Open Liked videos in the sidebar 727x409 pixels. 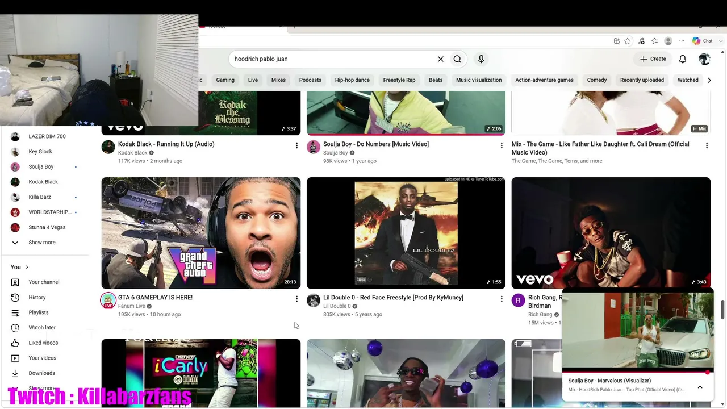43,343
